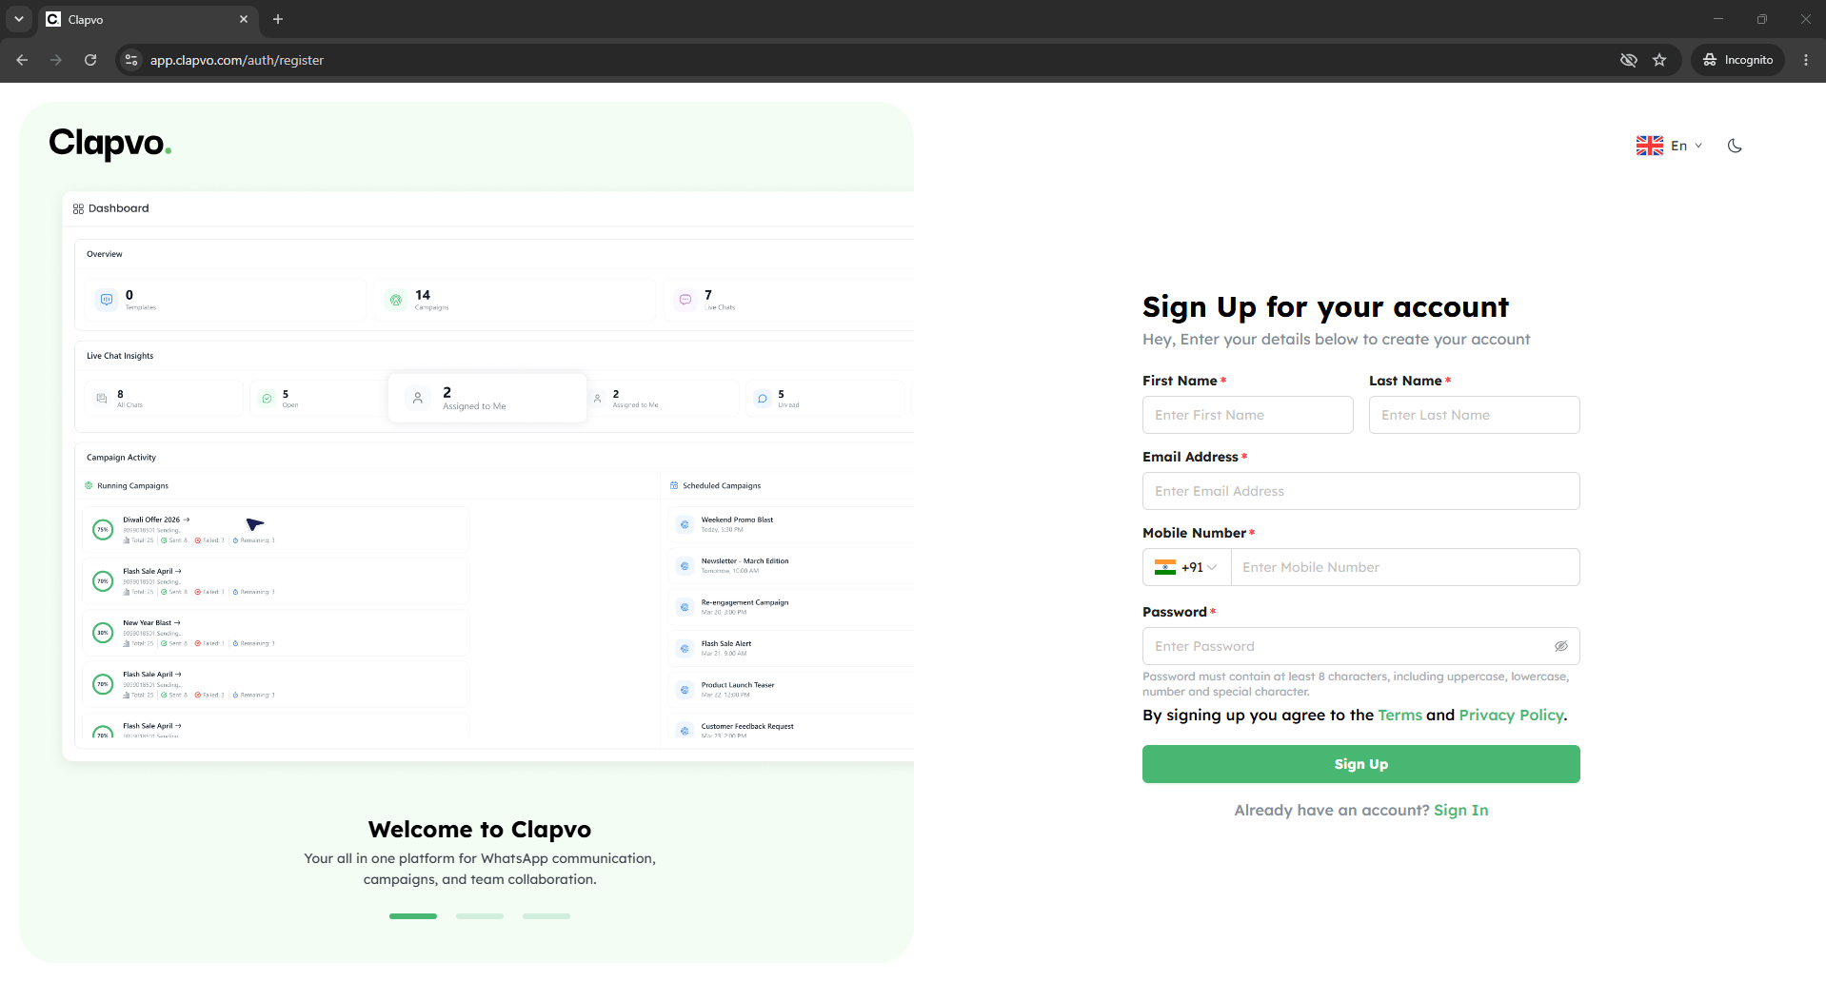Open the Incognito indicator
Viewport: 1826px width, 981px height.
click(1737, 60)
